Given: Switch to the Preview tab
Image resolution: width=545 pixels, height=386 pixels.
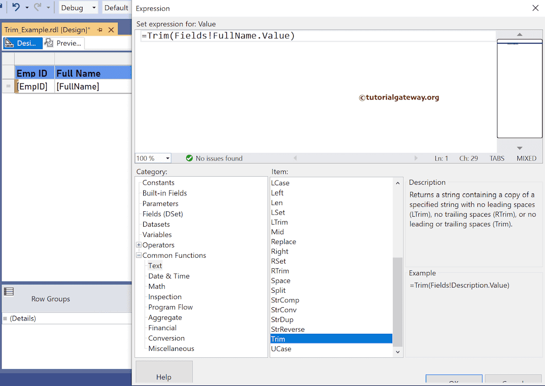Looking at the screenshot, I should tap(64, 43).
